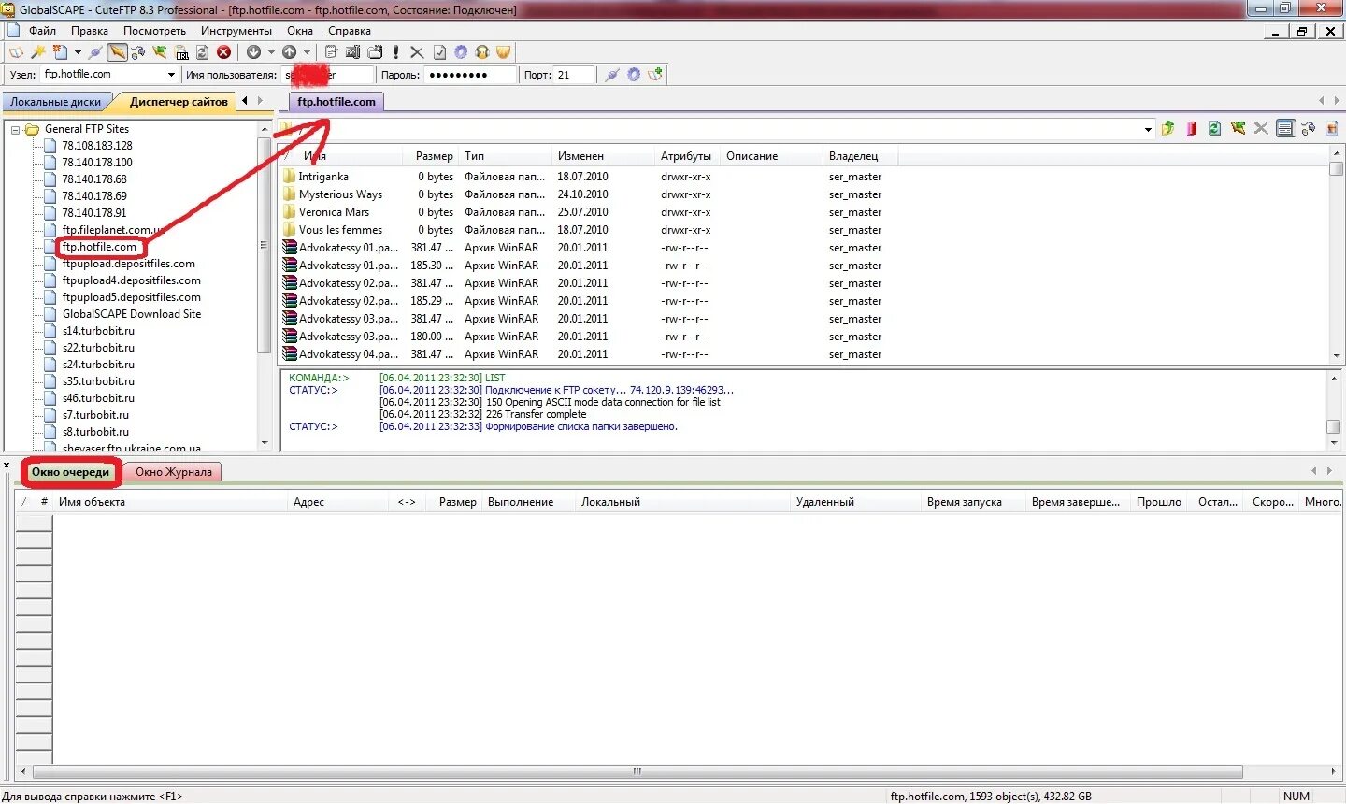The height and width of the screenshot is (804, 1346).
Task: Open the Посмотреть menu
Action: point(154,31)
